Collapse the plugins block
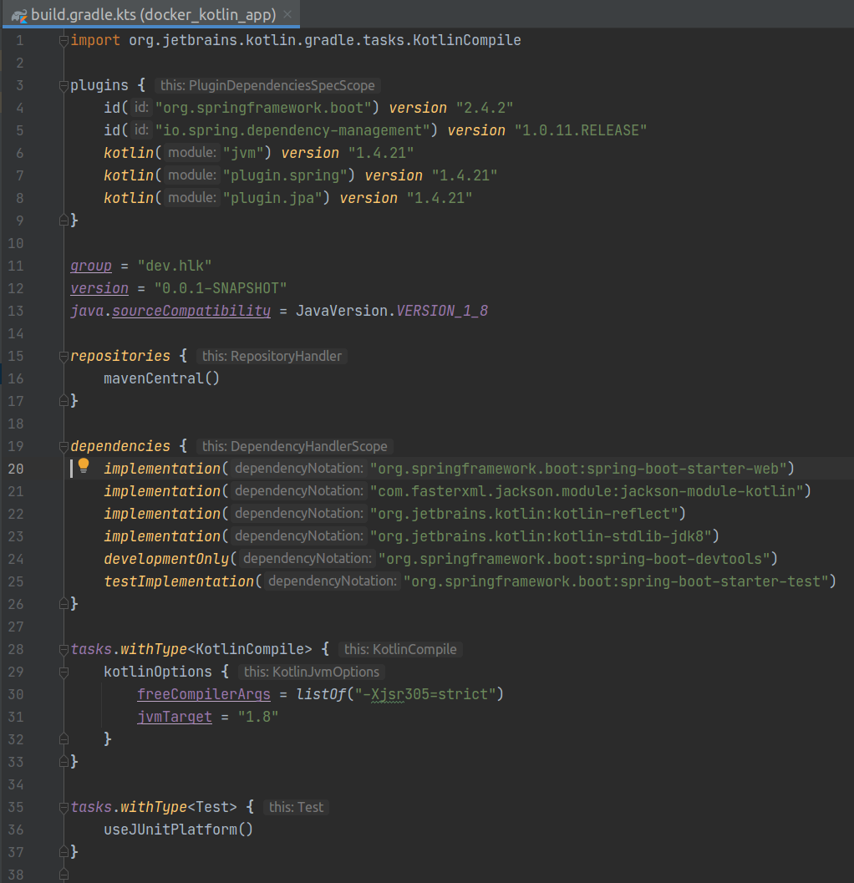The height and width of the screenshot is (883, 854). (x=62, y=85)
